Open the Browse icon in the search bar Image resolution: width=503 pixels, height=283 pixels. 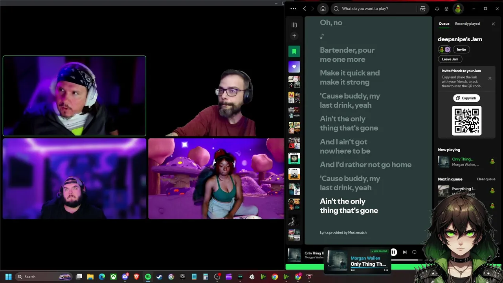coord(423,9)
